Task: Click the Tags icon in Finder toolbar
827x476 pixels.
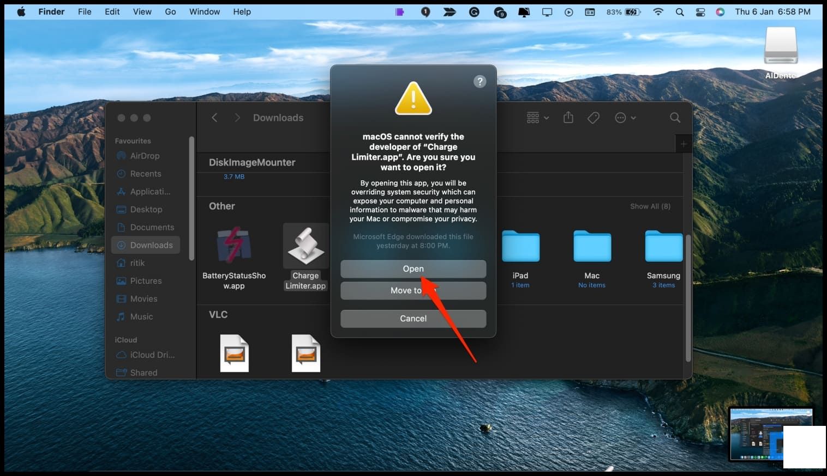Action: [594, 118]
